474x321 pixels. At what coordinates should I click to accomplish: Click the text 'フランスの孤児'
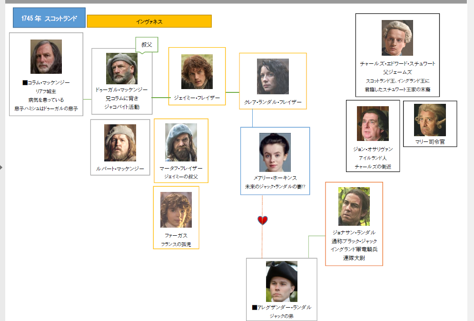click(176, 244)
